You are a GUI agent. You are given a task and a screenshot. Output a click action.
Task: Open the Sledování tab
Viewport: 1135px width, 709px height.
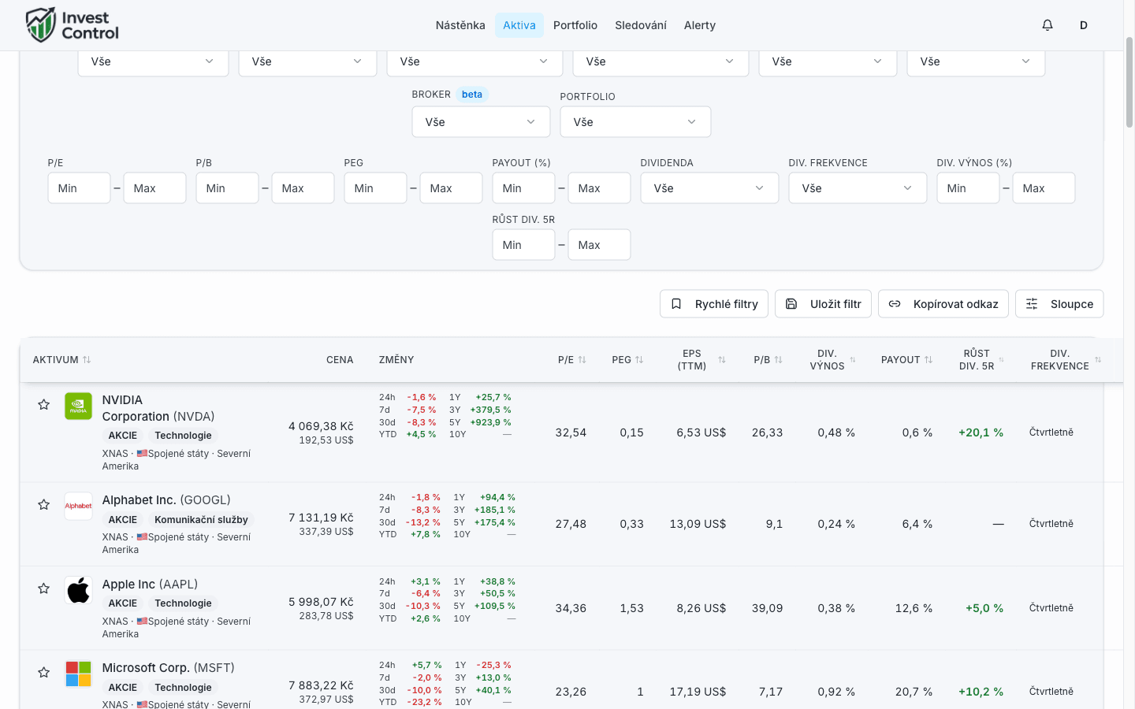coord(641,25)
